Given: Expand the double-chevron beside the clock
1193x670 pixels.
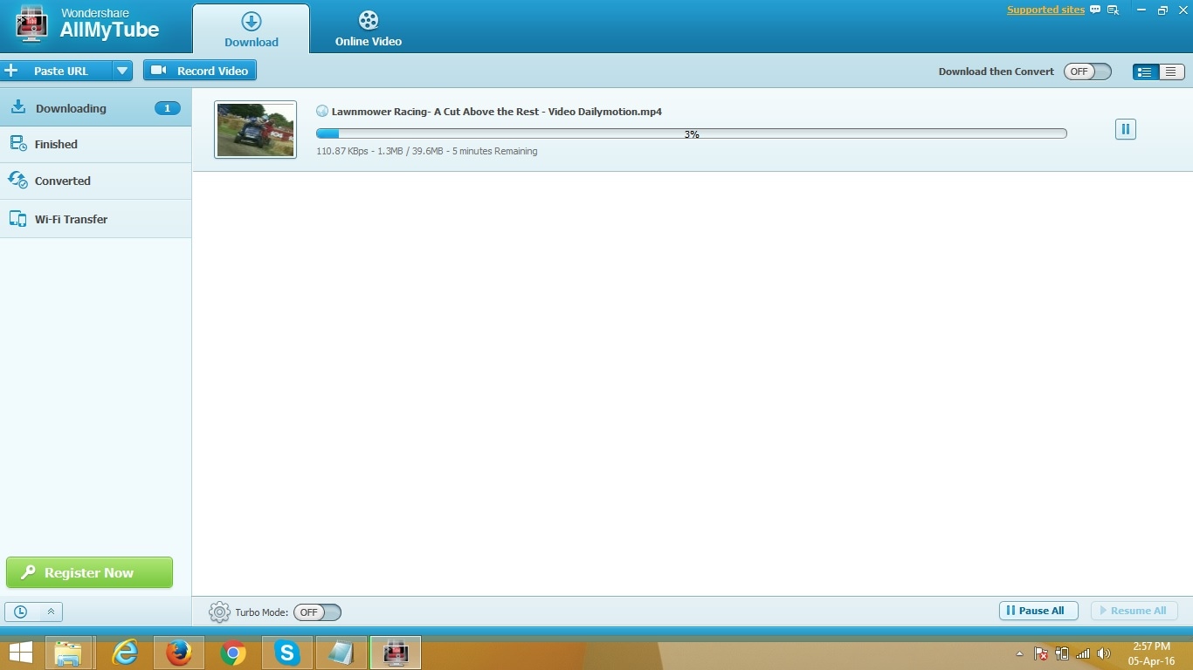Looking at the screenshot, I should (51, 612).
